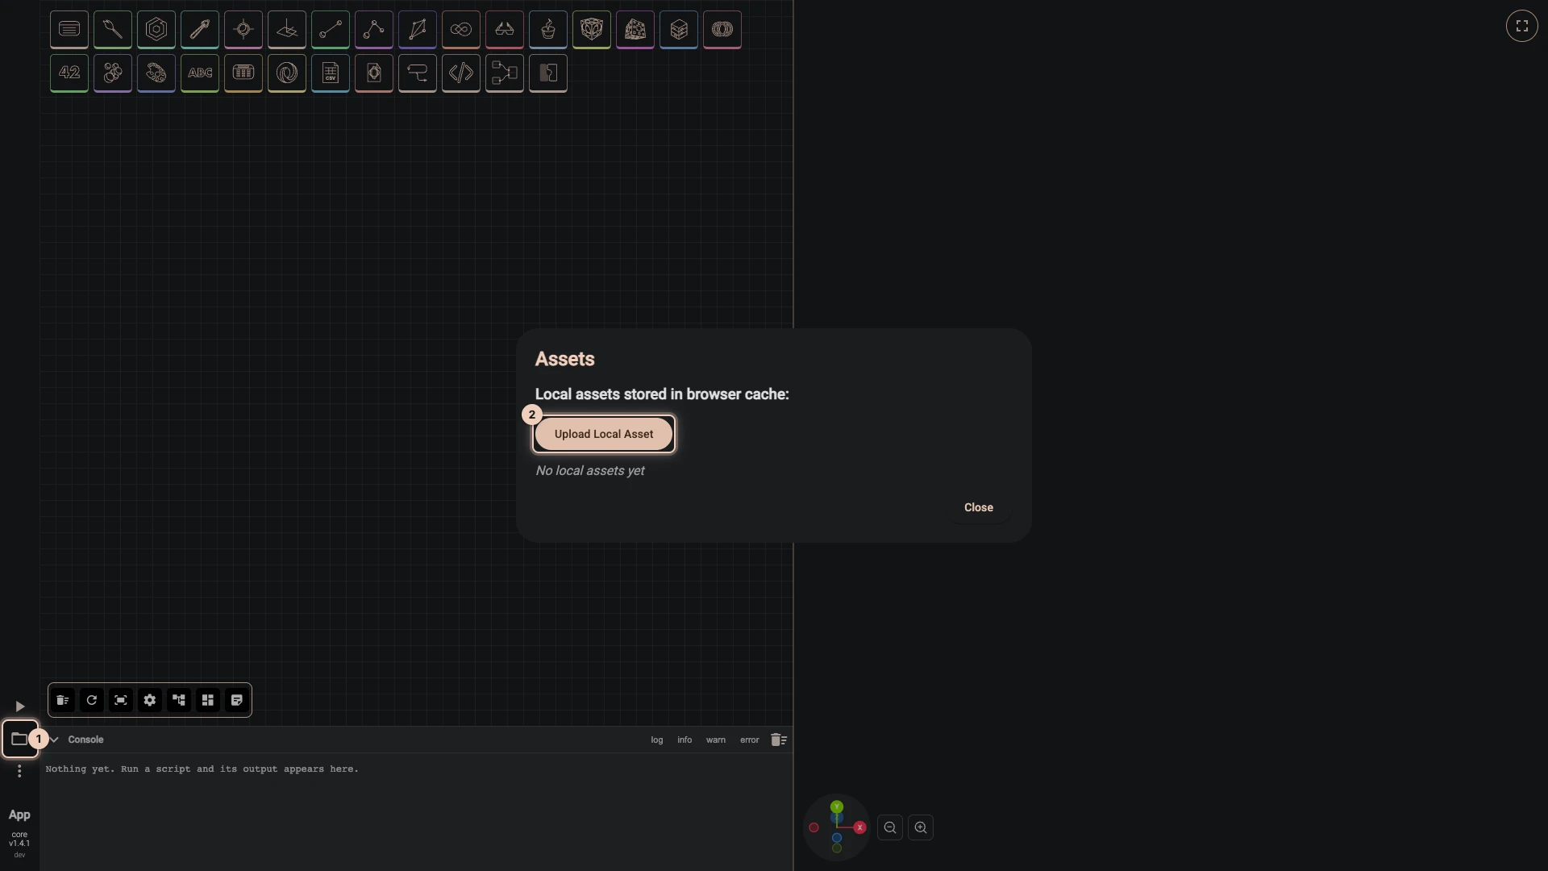This screenshot has width=1548, height=871.
Task: Click the clear-all trash icon in canvas toolbar
Action: (x=63, y=700)
